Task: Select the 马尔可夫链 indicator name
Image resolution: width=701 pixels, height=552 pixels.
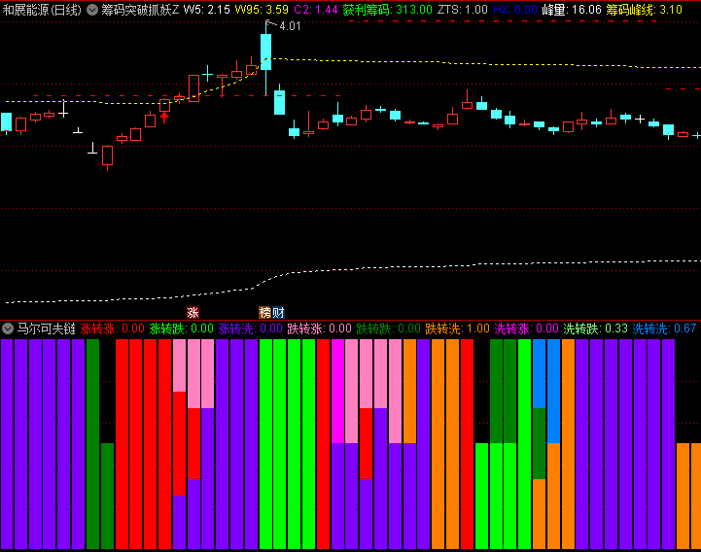Action: [46, 329]
